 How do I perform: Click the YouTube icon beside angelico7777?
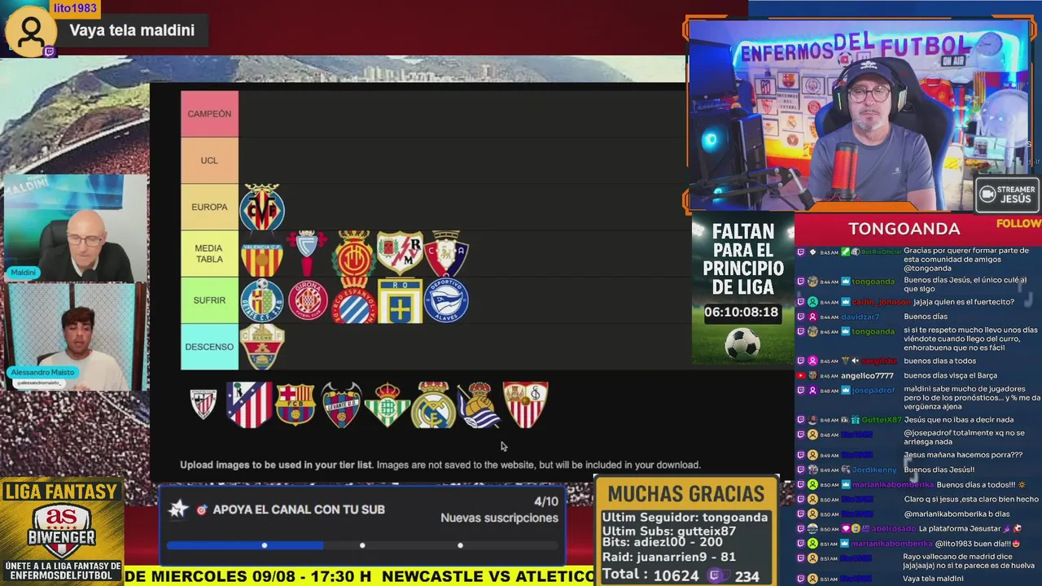click(x=802, y=376)
